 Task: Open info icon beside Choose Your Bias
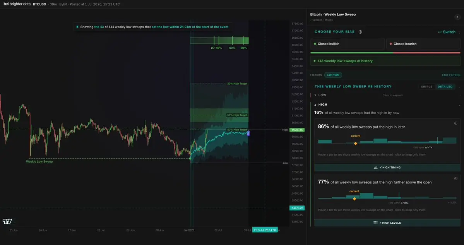click(360, 32)
